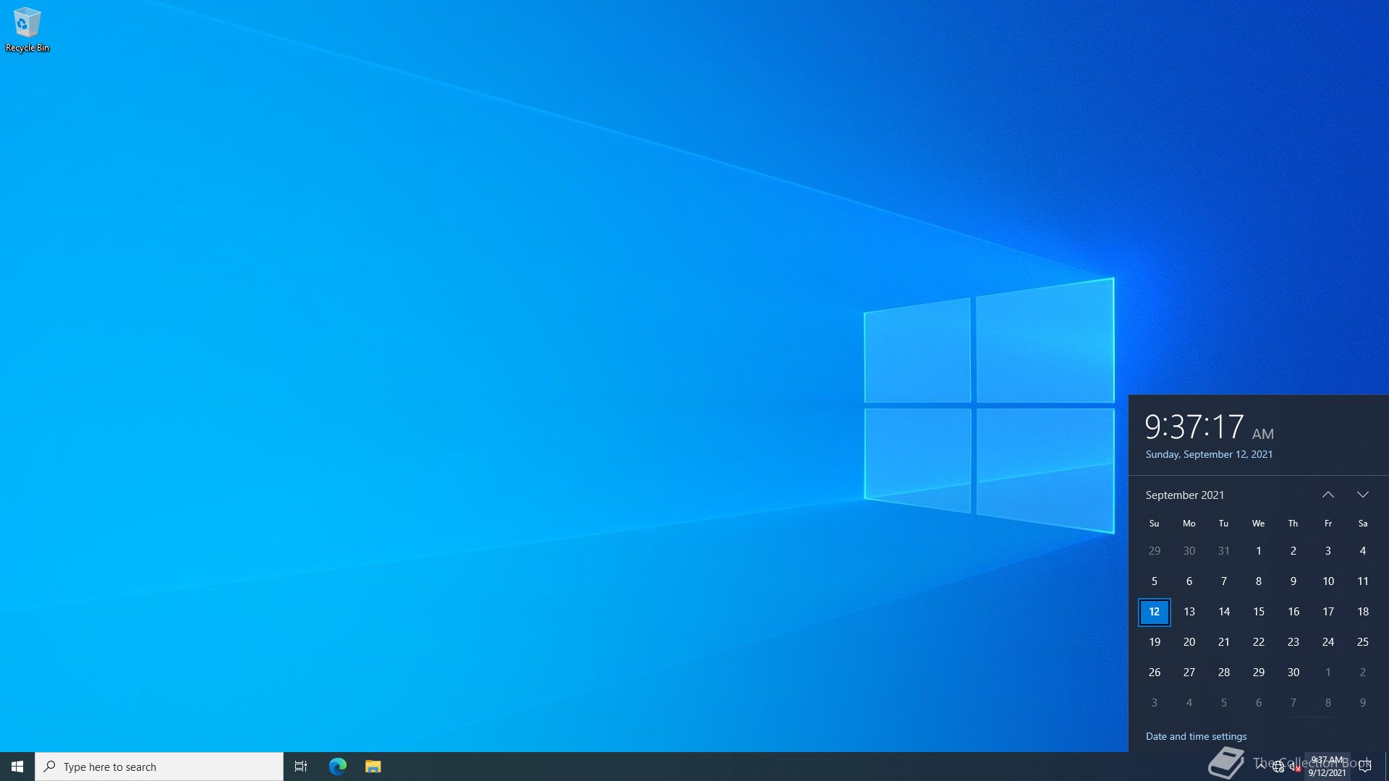This screenshot has height=781, width=1389.
Task: Select September 30 in the calendar
Action: (1294, 673)
